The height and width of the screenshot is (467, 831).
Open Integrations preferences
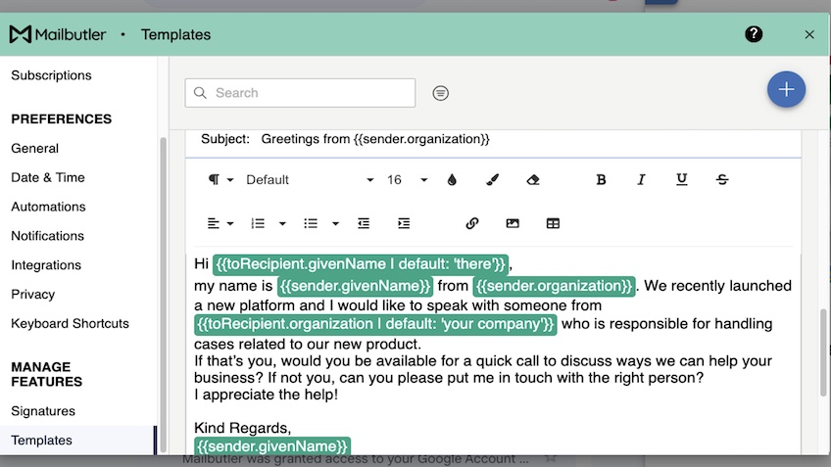(x=46, y=264)
